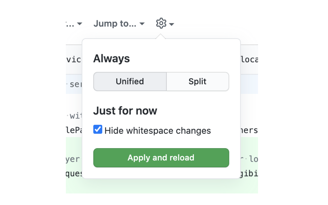The width and height of the screenshot is (328, 205).
Task: Toggle the Hide whitespace changes checkbox
Action: coord(98,130)
